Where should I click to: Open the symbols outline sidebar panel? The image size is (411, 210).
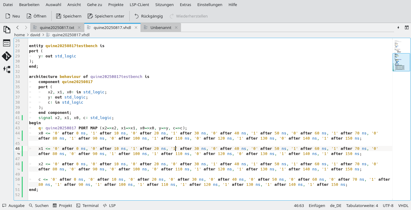(6, 43)
